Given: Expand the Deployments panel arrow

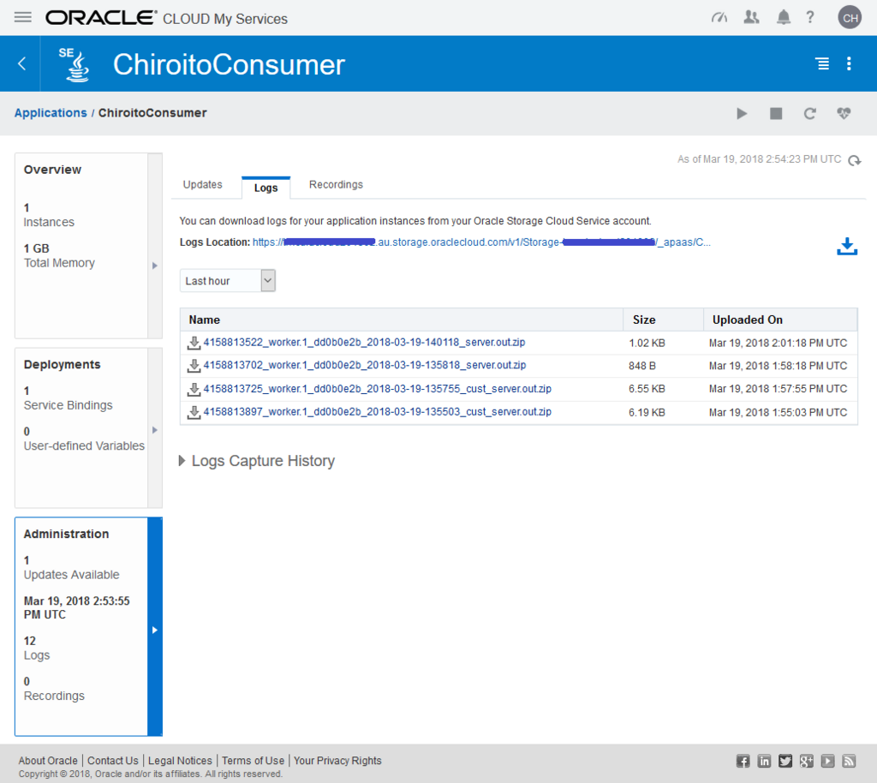Looking at the screenshot, I should pyautogui.click(x=155, y=430).
